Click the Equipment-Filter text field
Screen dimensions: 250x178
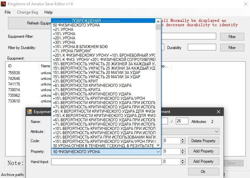[189, 36]
